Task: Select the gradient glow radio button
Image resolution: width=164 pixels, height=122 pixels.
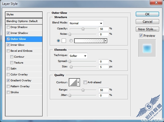Action: pyautogui.click(x=71, y=41)
